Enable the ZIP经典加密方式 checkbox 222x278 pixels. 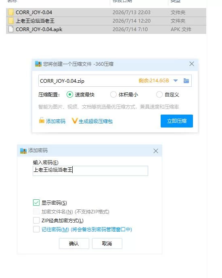[x=36, y=220]
